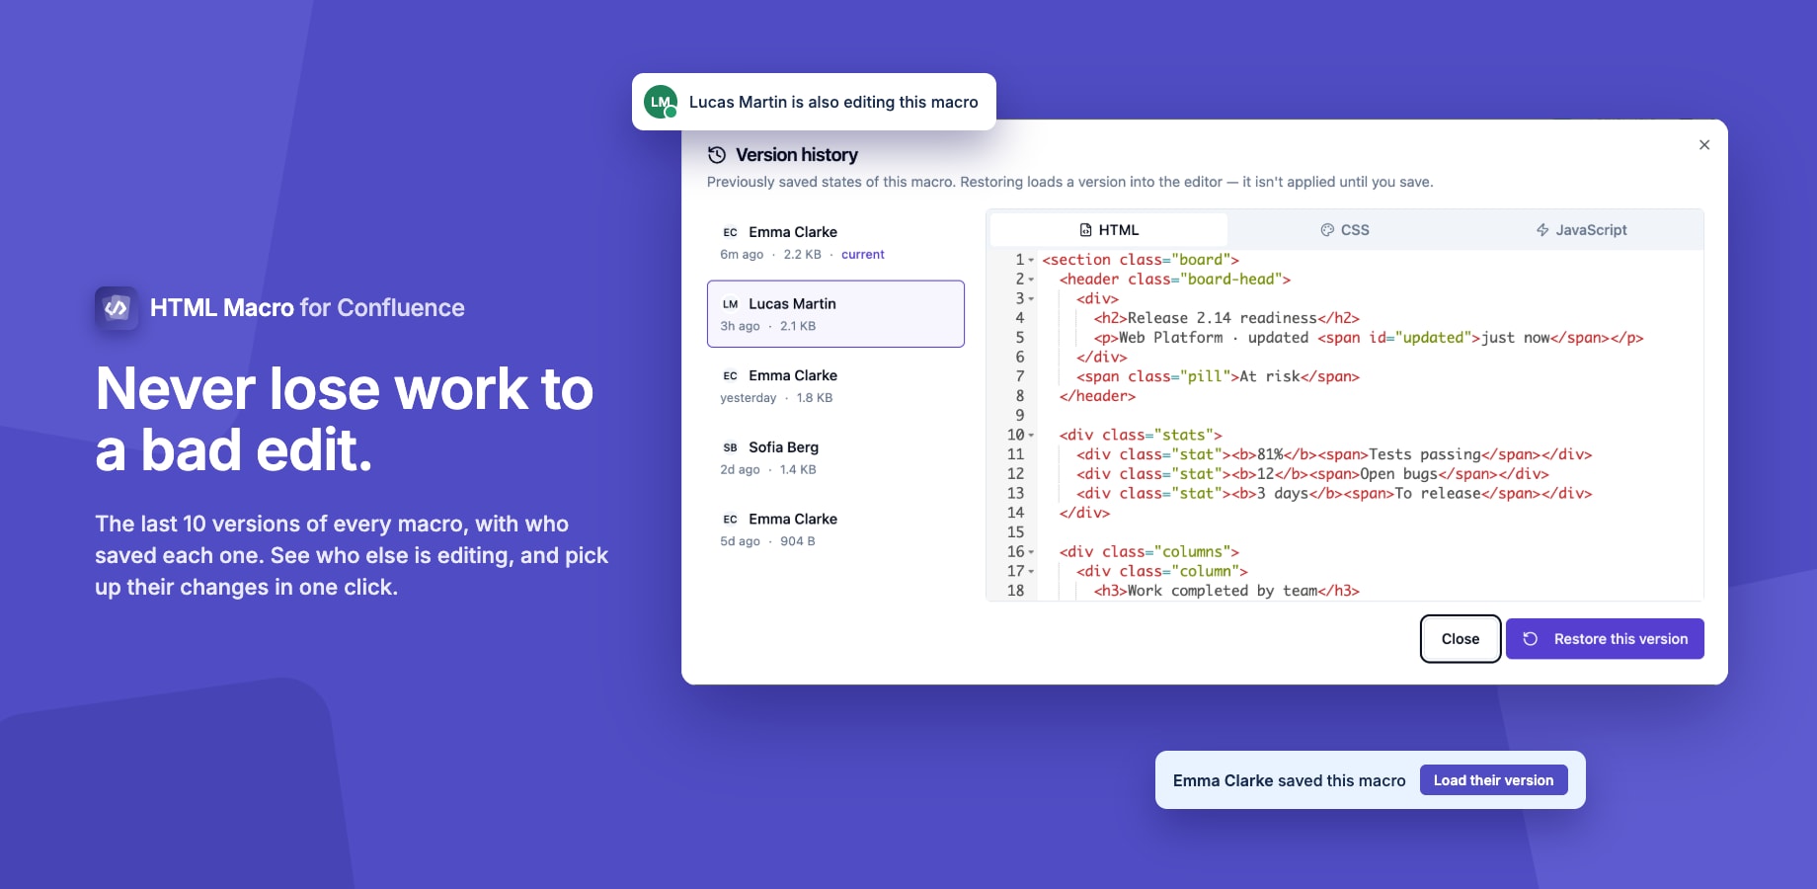This screenshot has width=1817, height=889.
Task: Close the Version history dialog with the X
Action: coord(1704,145)
